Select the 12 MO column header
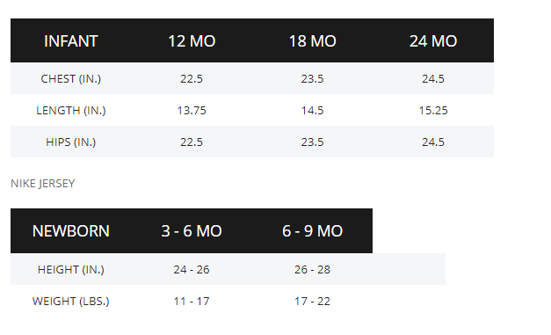The height and width of the screenshot is (335, 551). (192, 41)
